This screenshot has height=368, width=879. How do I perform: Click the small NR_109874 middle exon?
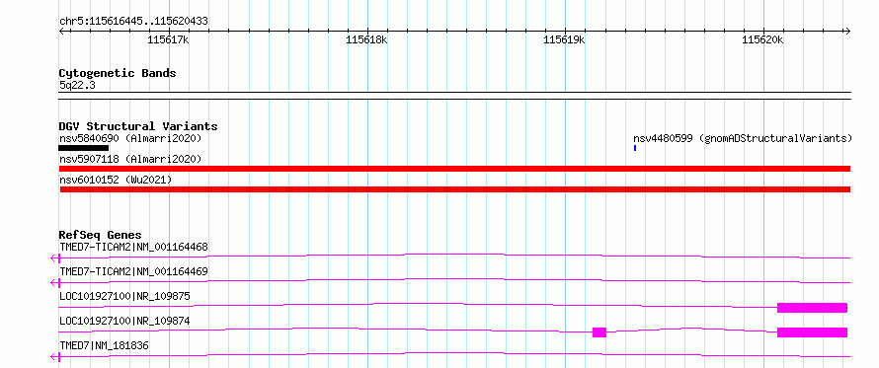click(x=599, y=332)
